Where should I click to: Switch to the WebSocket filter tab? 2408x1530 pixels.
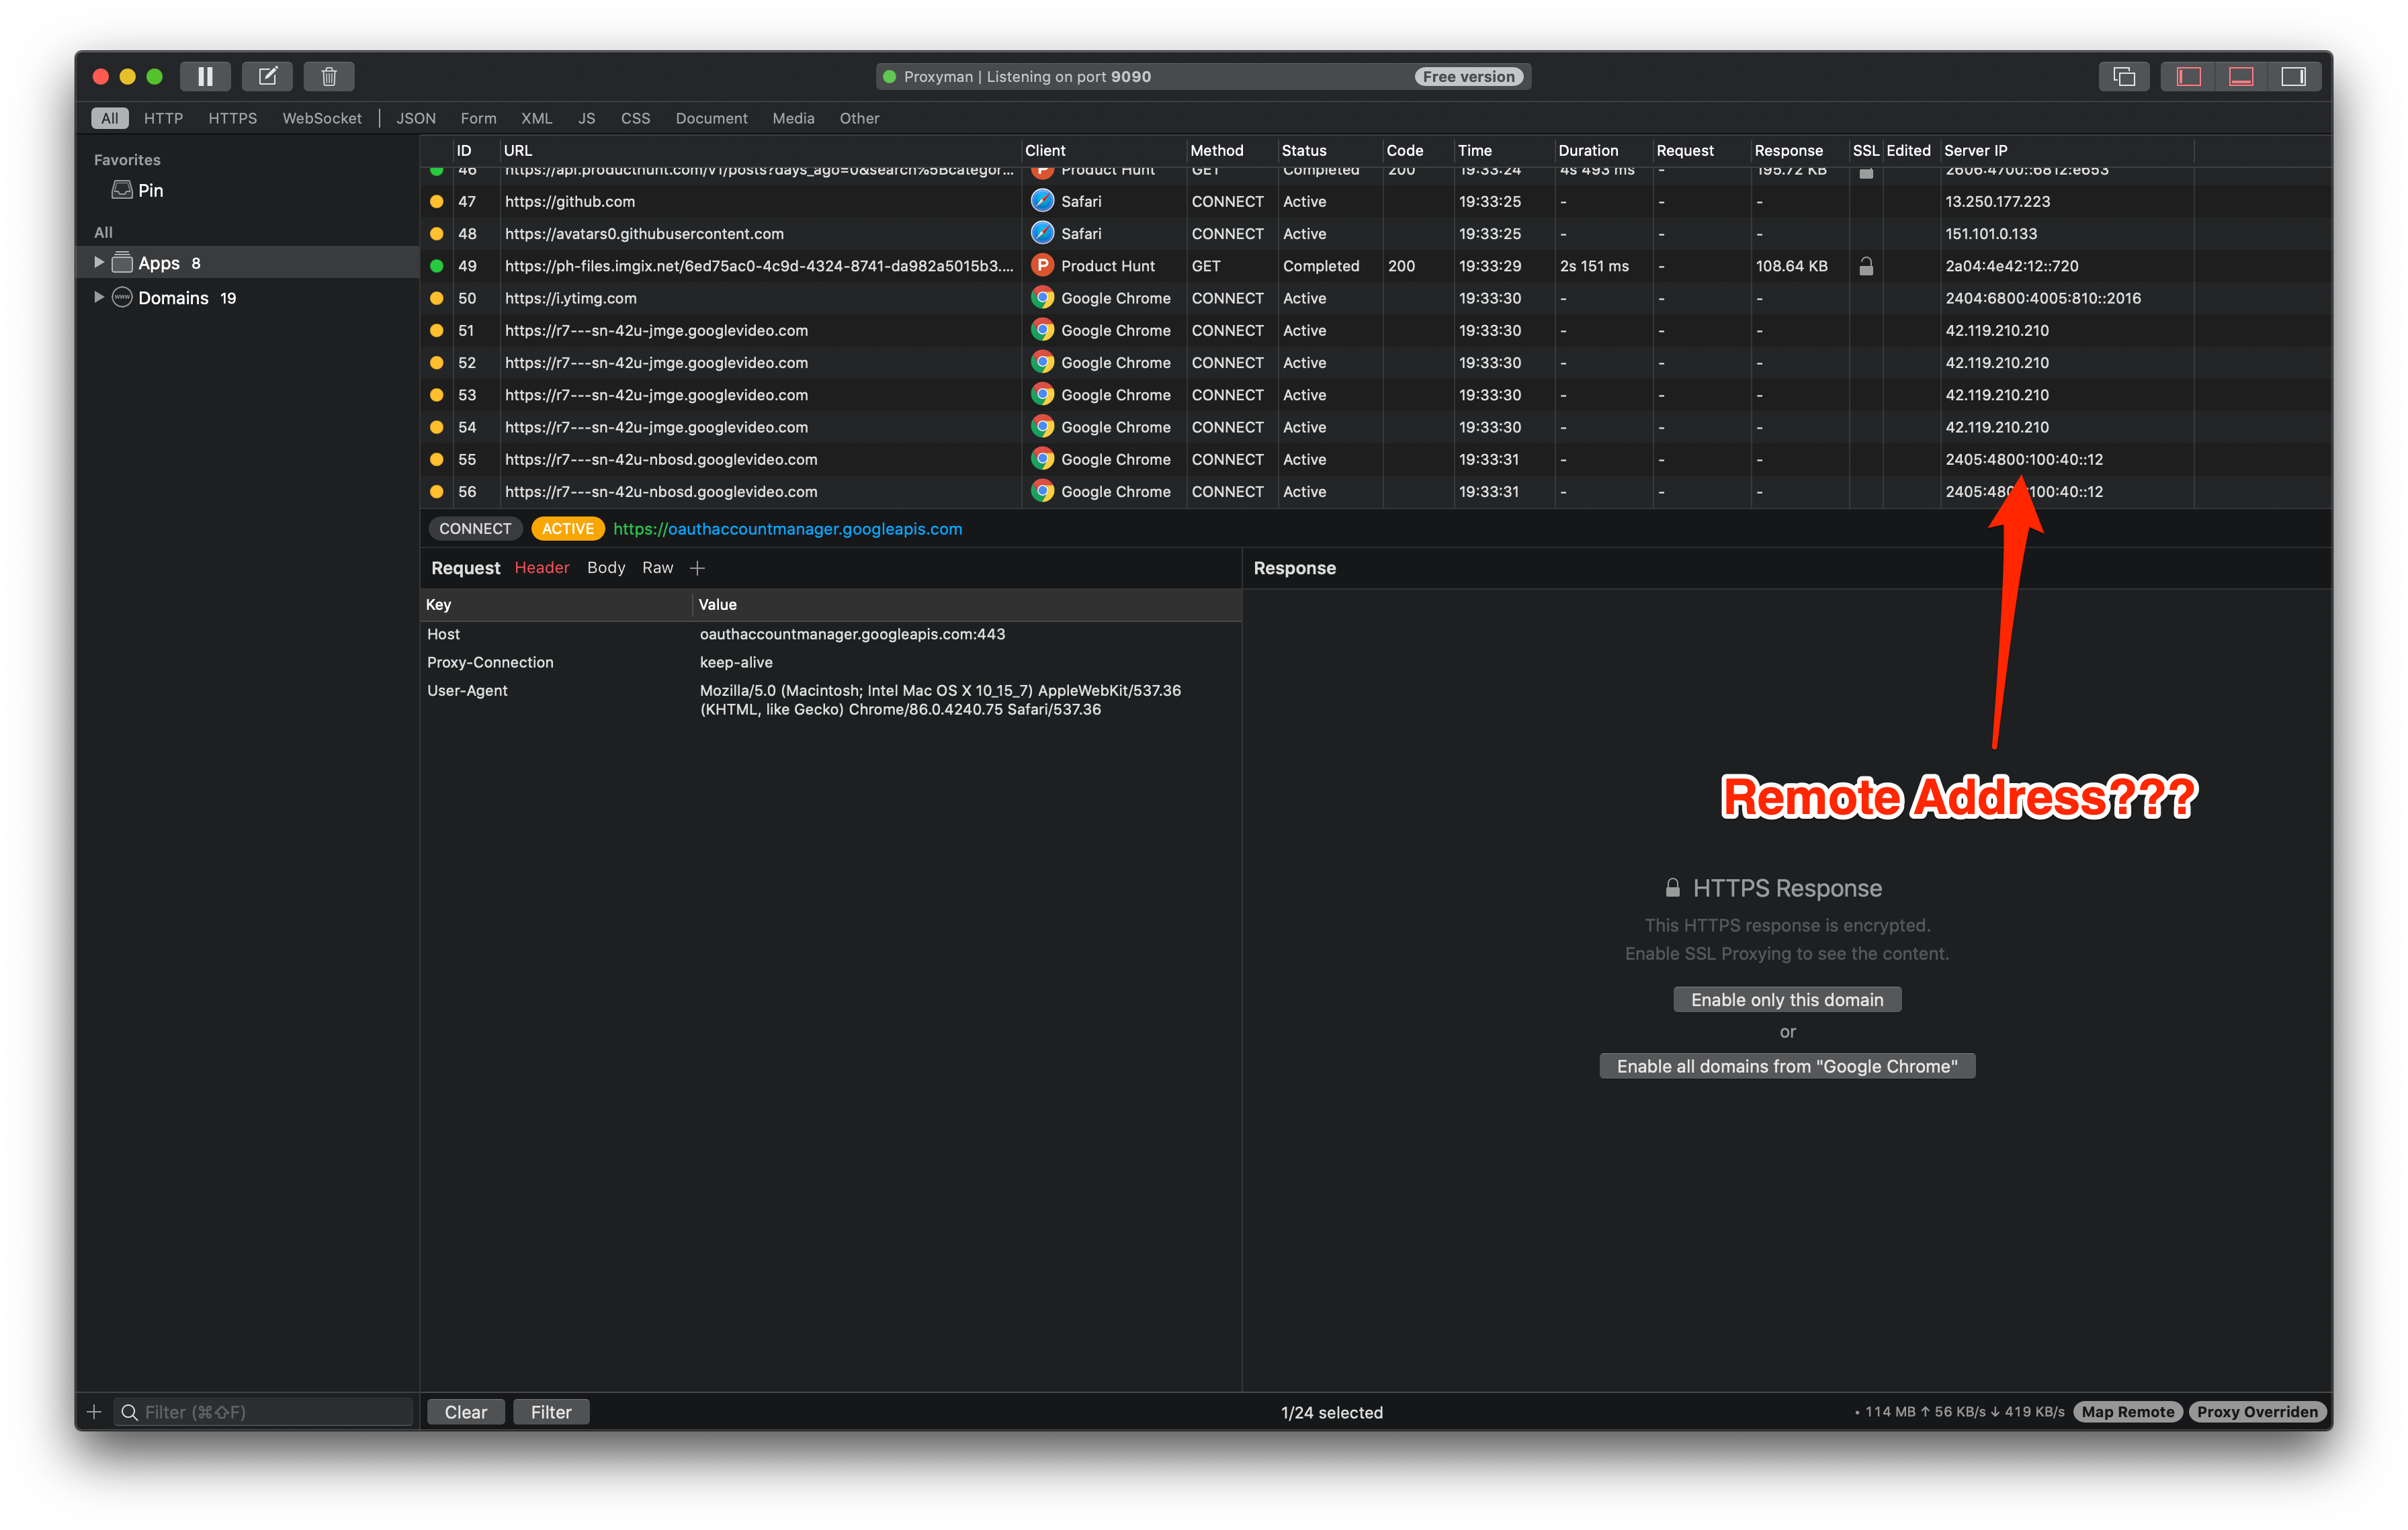click(x=321, y=118)
